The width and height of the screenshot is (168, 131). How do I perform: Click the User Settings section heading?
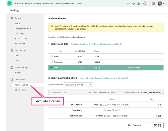click(20, 50)
